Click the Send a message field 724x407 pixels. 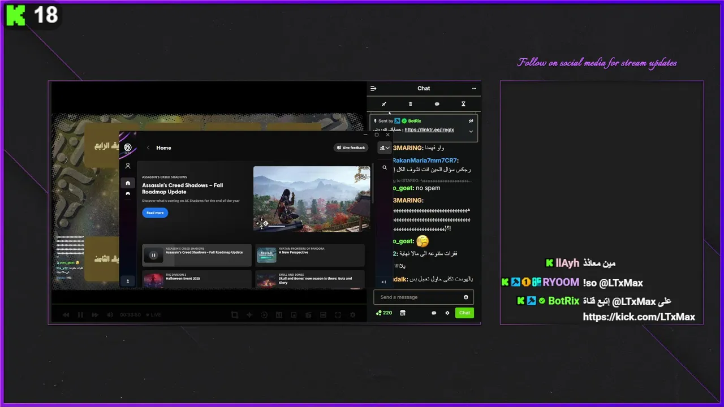(424, 297)
